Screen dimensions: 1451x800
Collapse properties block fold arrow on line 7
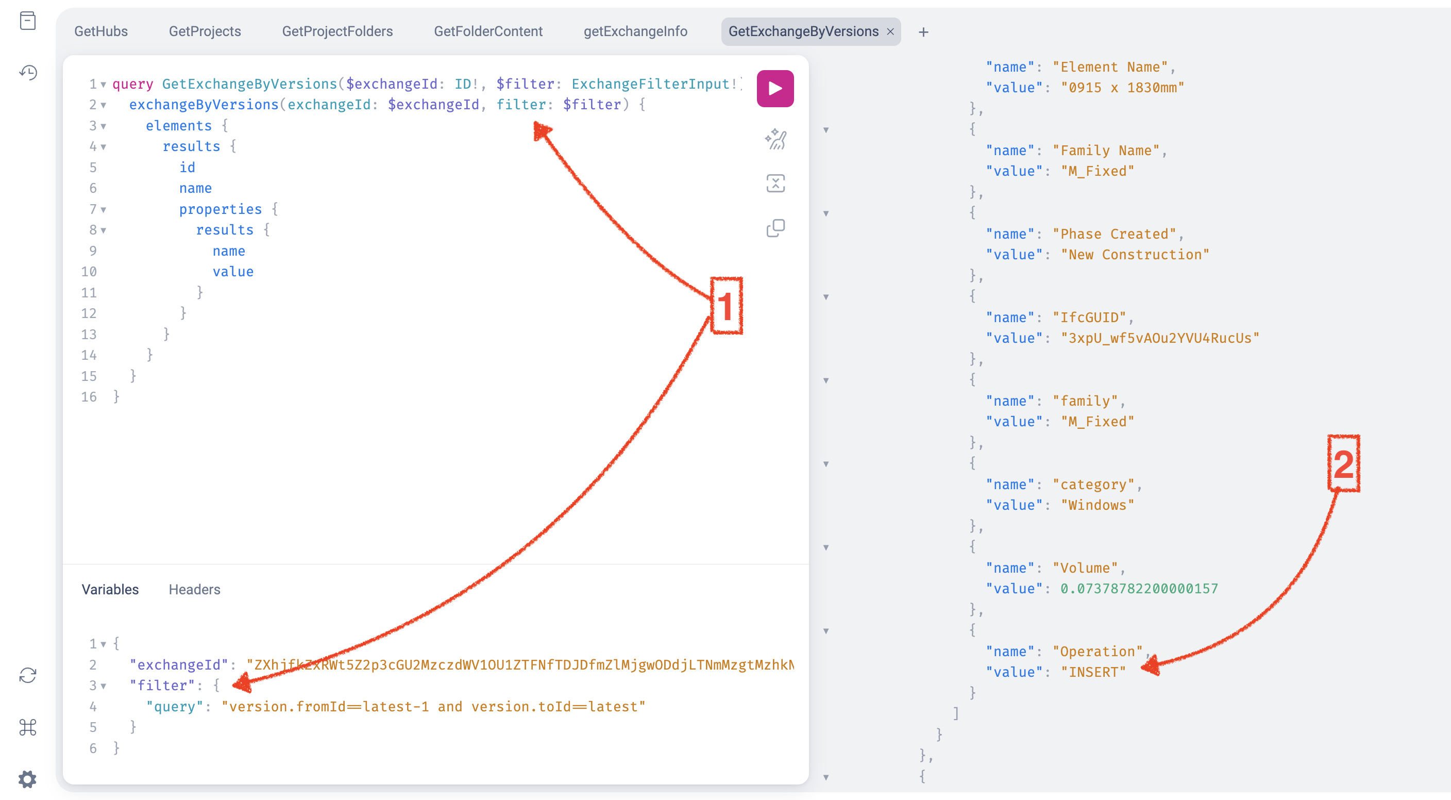click(x=104, y=210)
